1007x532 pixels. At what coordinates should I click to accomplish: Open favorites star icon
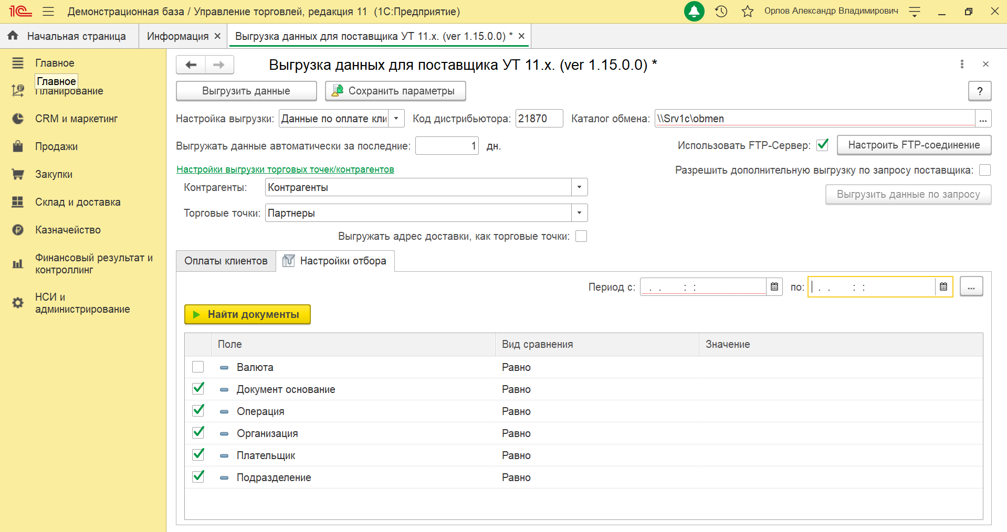pyautogui.click(x=748, y=11)
